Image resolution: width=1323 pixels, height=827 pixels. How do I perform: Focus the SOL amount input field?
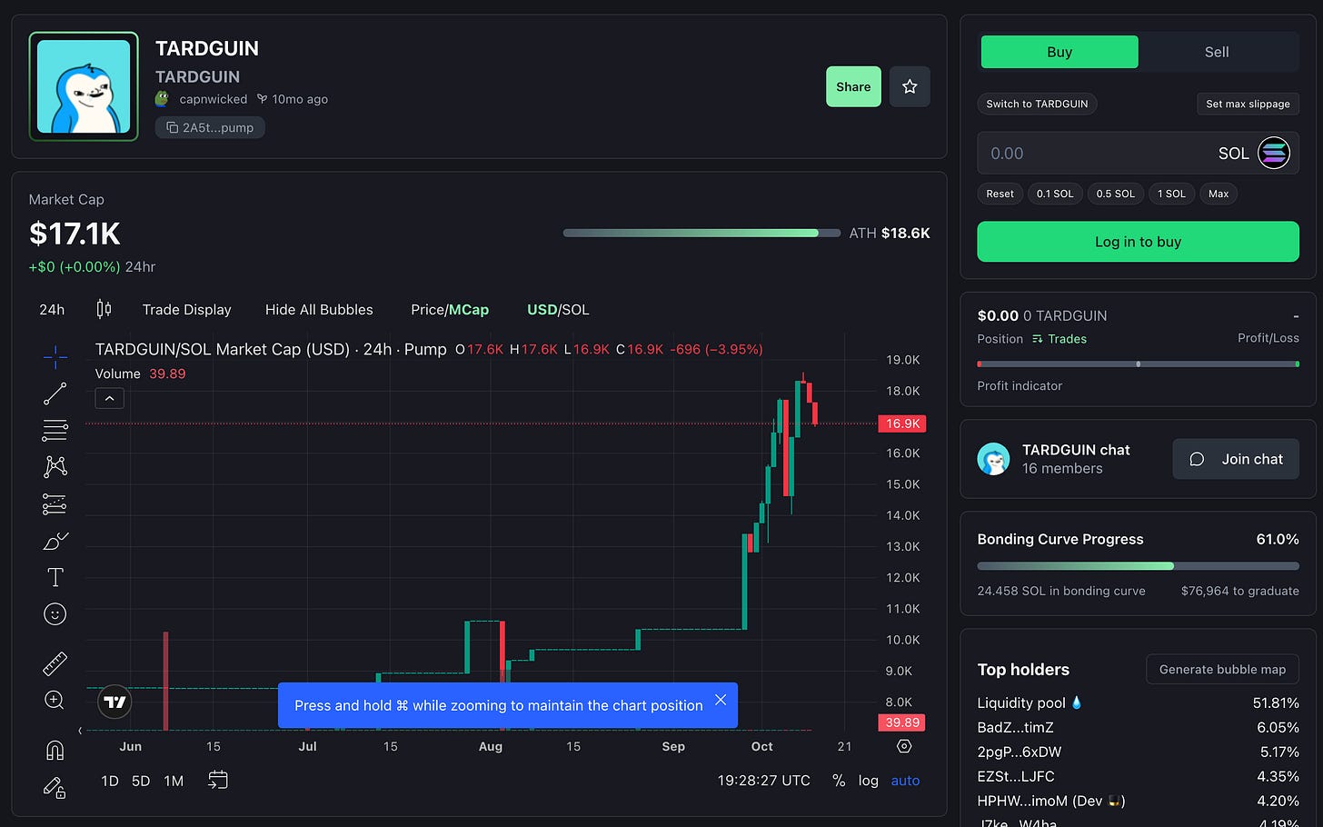[x=1138, y=153]
